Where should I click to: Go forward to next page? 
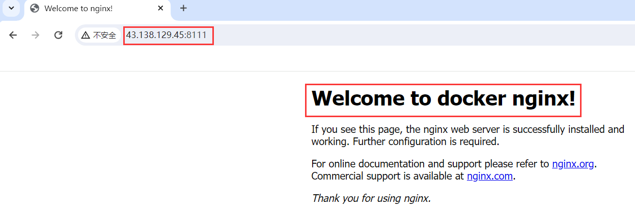click(x=36, y=35)
